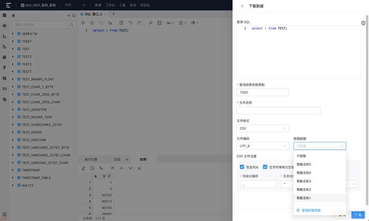Screen dimensions: 369x221
Task: Click the save script icon
Action: click(122, 23)
